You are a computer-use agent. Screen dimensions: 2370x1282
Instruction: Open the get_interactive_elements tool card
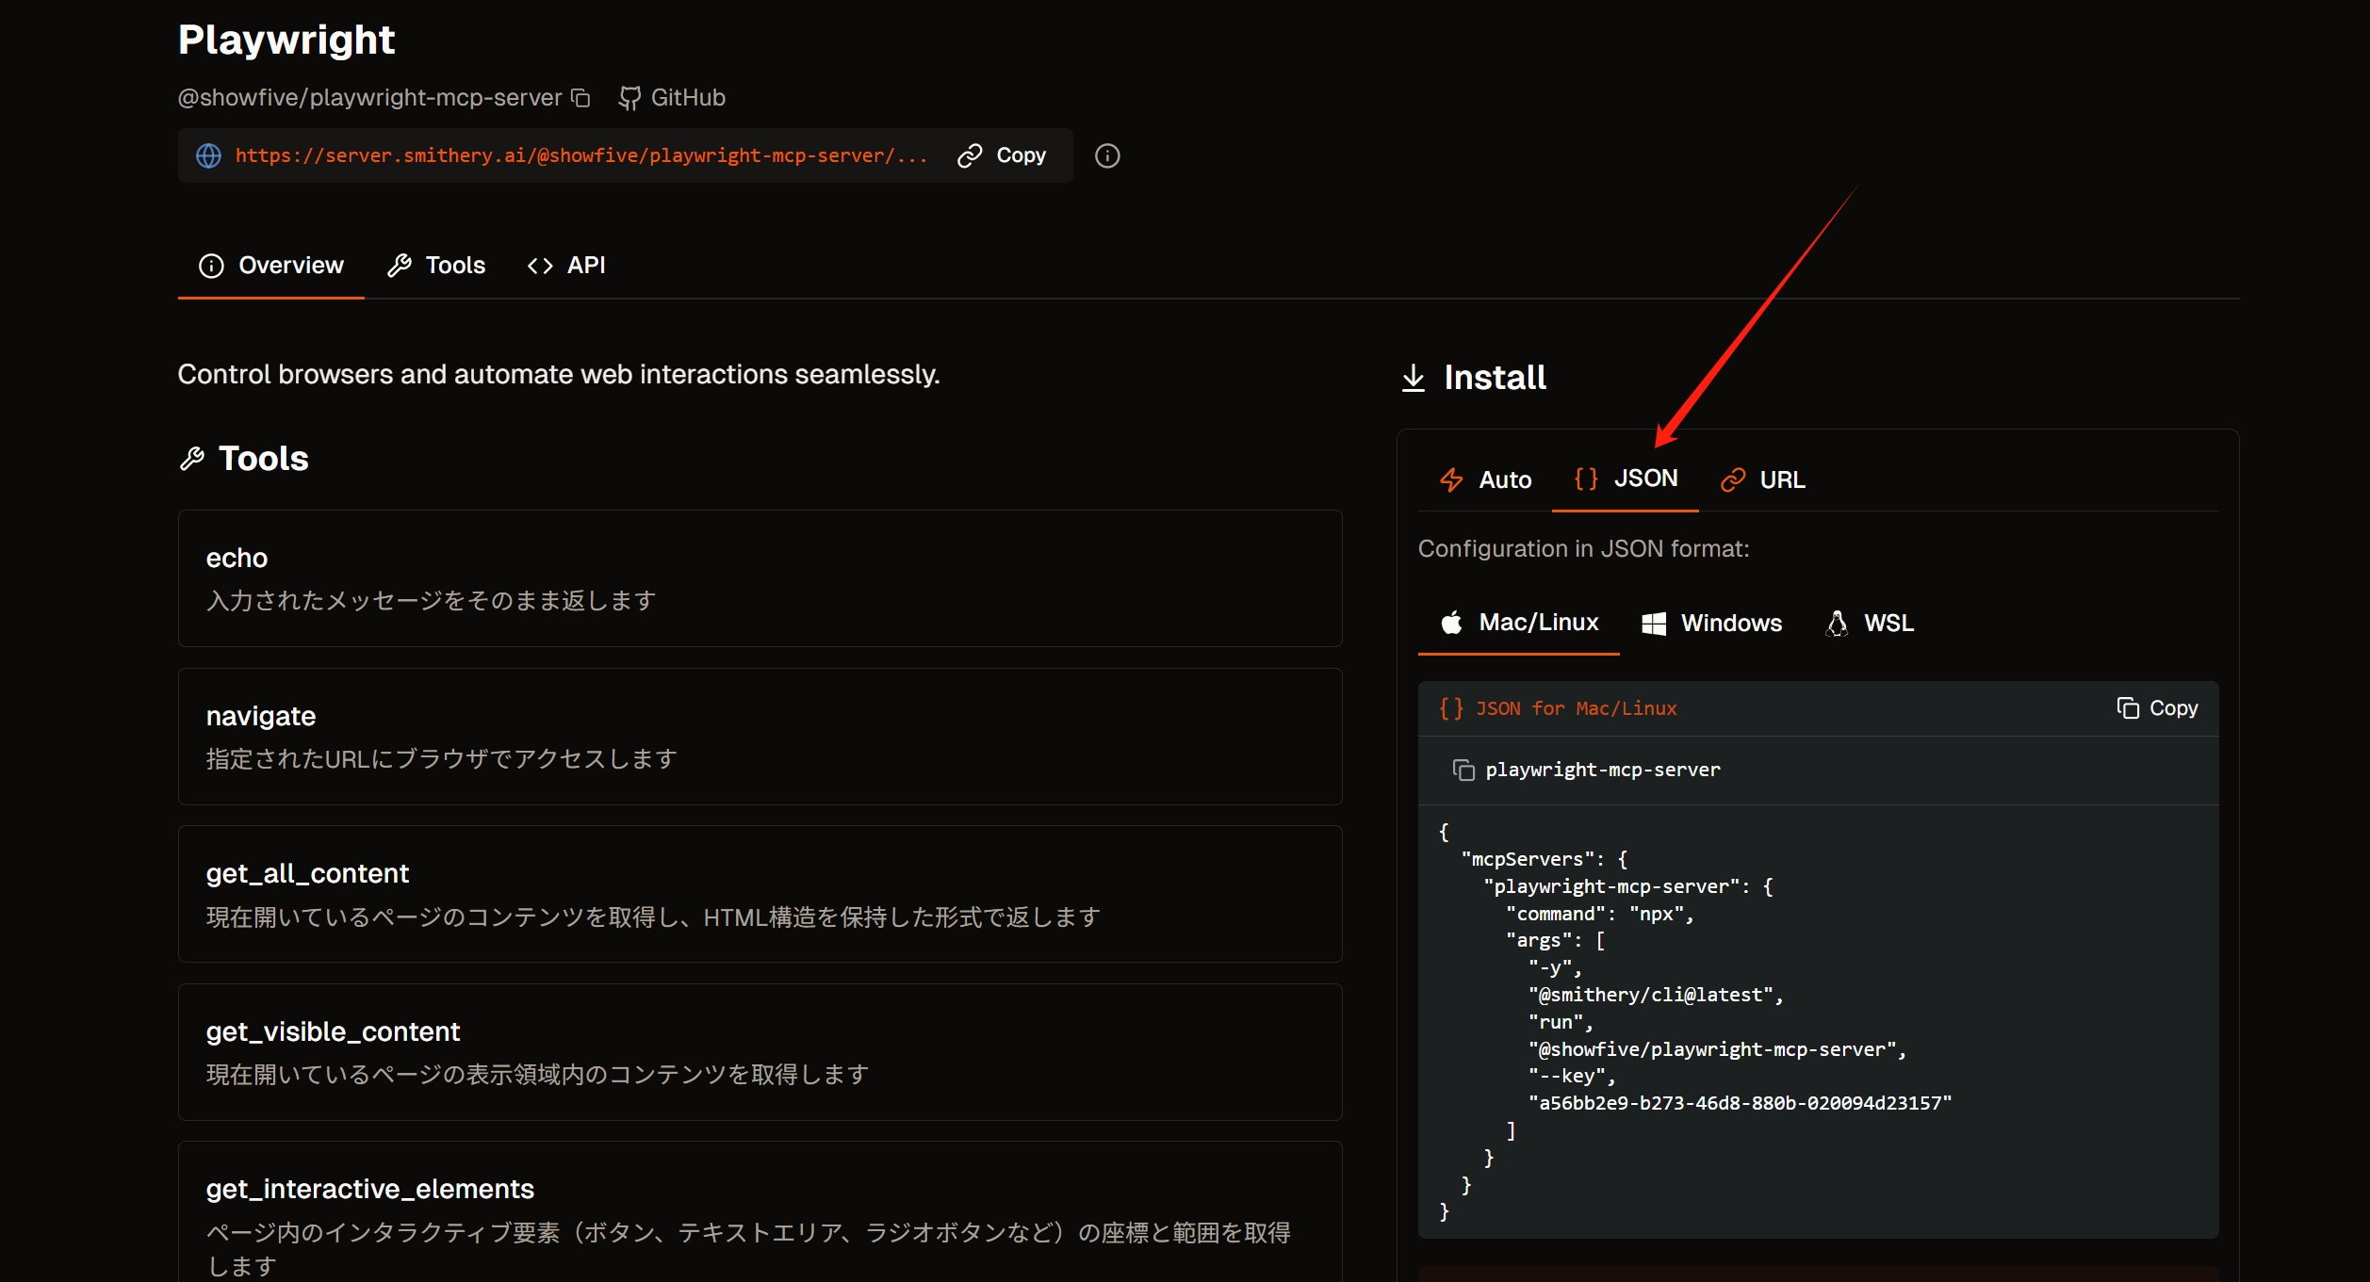click(x=760, y=1212)
